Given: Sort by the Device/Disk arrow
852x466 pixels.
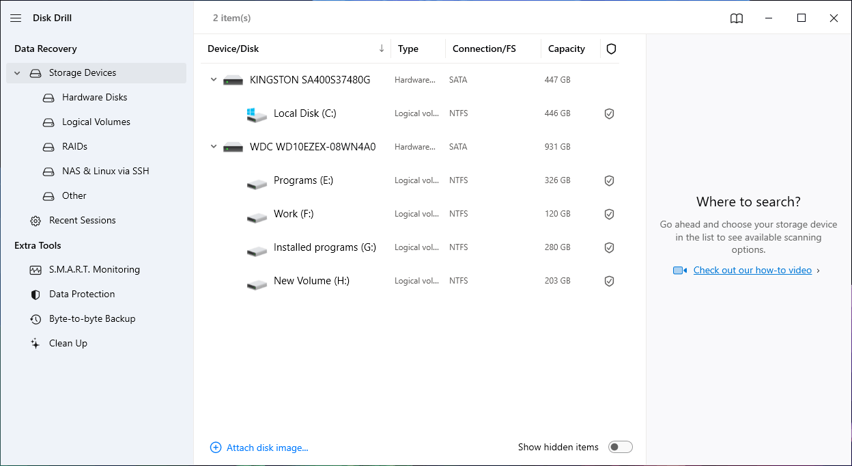Looking at the screenshot, I should (382, 49).
